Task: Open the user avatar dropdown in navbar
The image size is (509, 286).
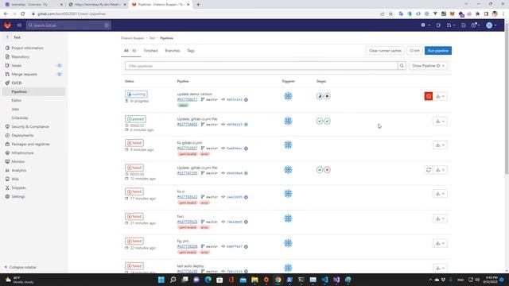Action: click(492, 25)
